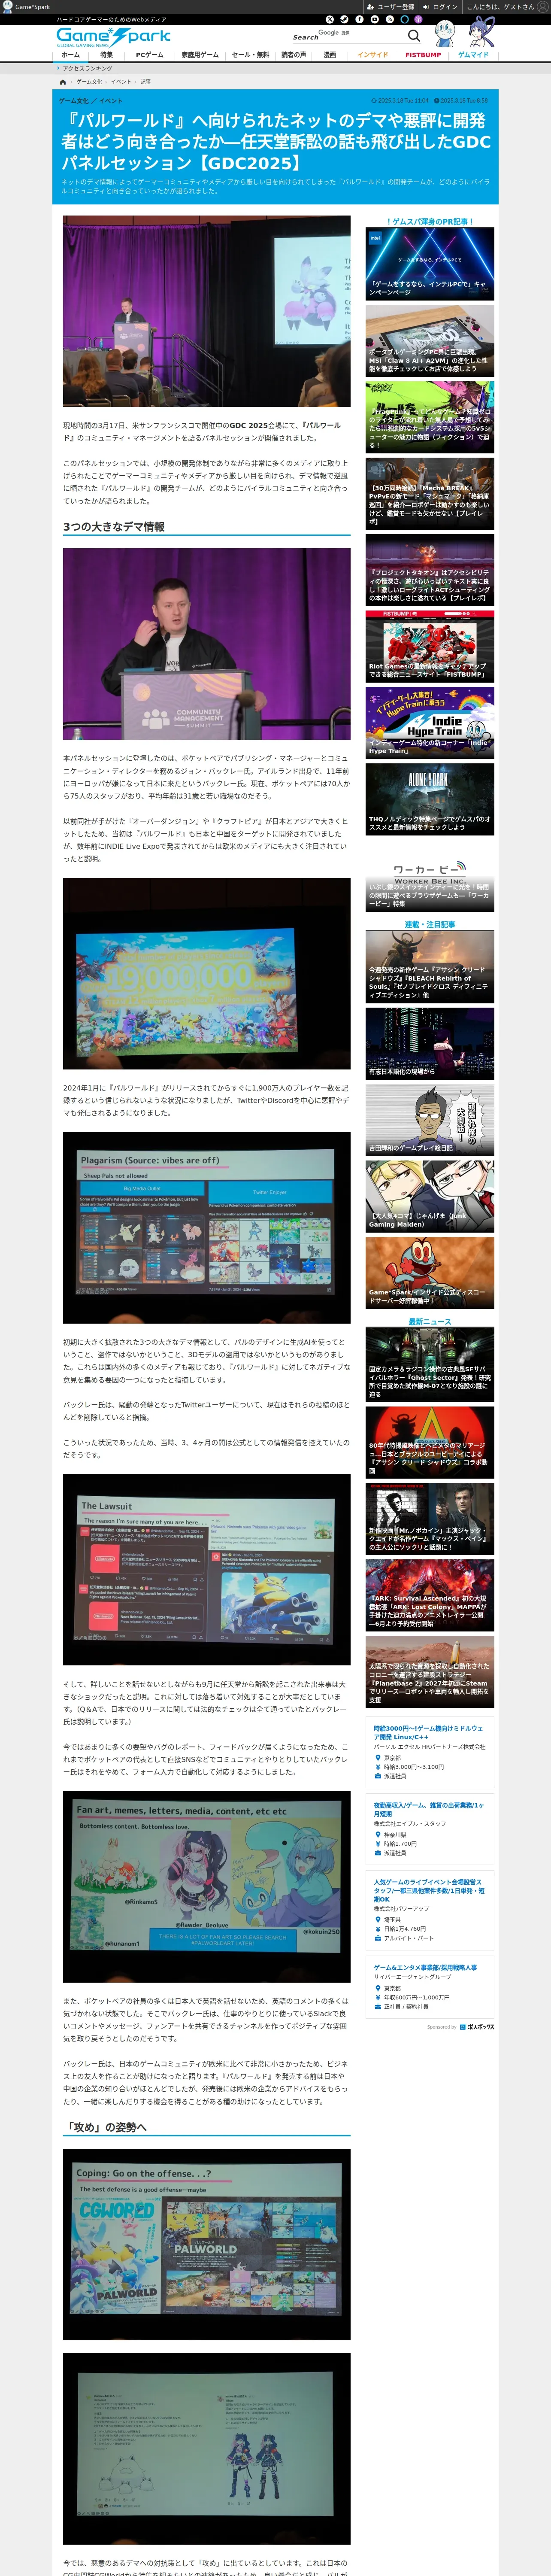Open the RSS feed icon
This screenshot has width=551, height=2576.
(390, 19)
